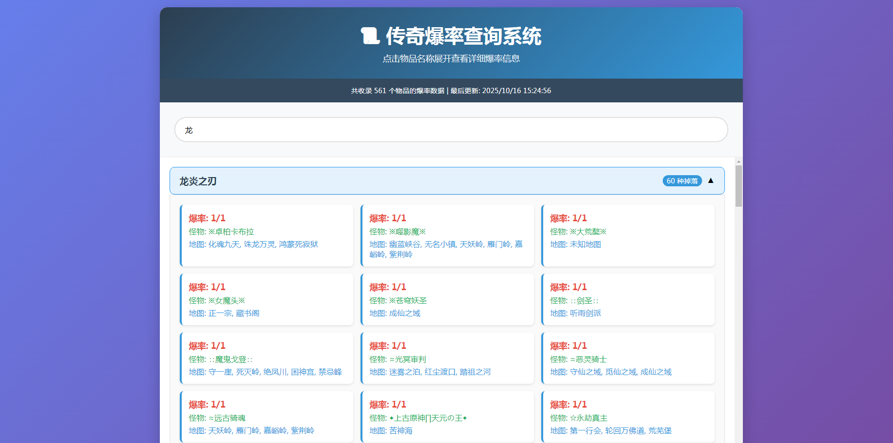Click the 60 种掉落 count badge
The image size is (893, 443).
pos(682,181)
